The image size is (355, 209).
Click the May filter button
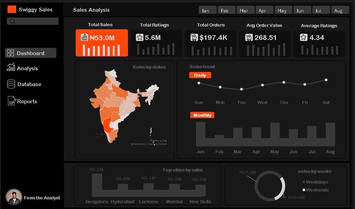(283, 10)
